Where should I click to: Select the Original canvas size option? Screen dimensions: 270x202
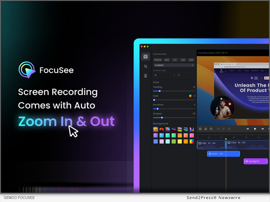(x=158, y=60)
